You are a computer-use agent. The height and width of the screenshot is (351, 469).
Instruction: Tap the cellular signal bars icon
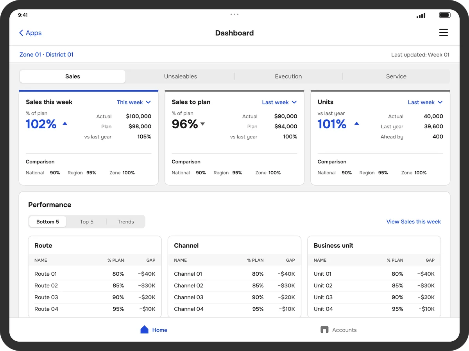pyautogui.click(x=421, y=15)
